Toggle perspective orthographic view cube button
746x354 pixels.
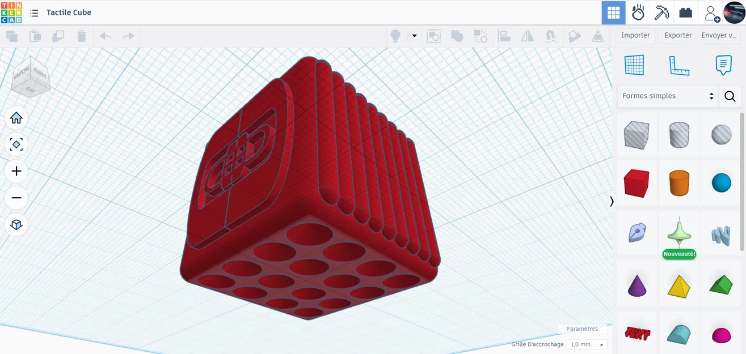click(x=16, y=224)
